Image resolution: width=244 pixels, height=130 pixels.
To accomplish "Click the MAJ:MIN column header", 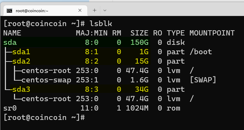I will (x=92, y=33).
